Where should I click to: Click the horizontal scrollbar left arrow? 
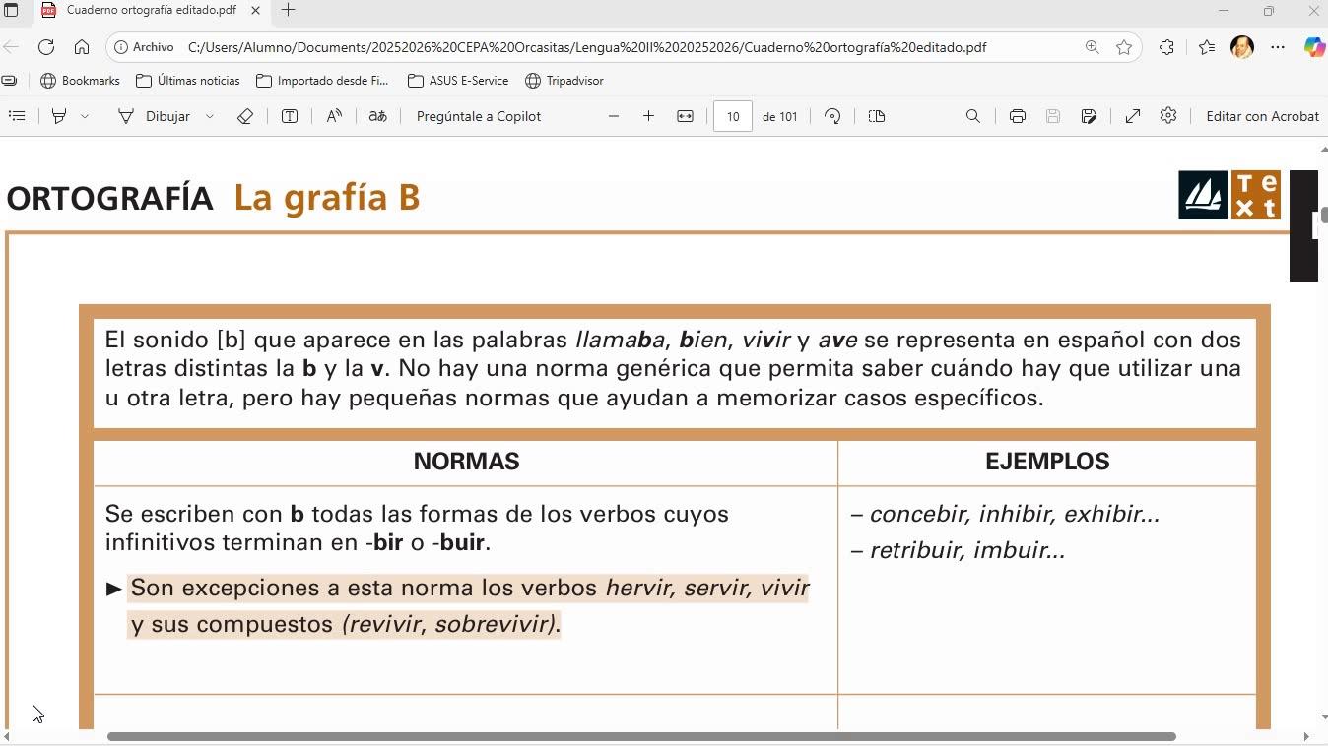(6, 736)
